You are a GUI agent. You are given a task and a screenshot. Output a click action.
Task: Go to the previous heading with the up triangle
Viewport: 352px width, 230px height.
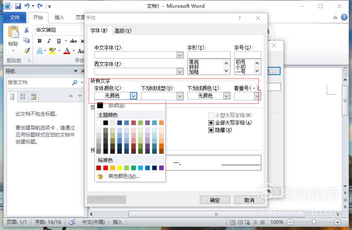click(71, 96)
